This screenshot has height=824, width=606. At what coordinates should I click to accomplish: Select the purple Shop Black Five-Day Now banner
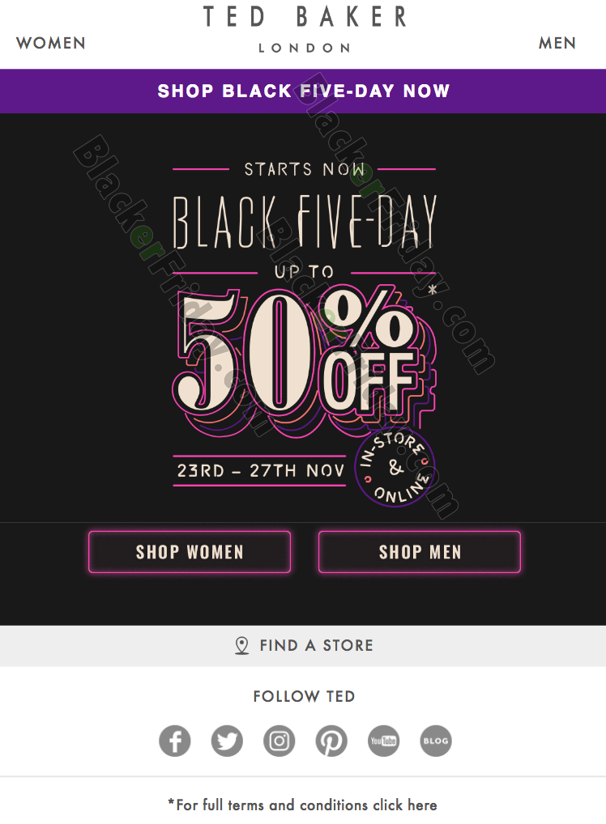(x=303, y=91)
